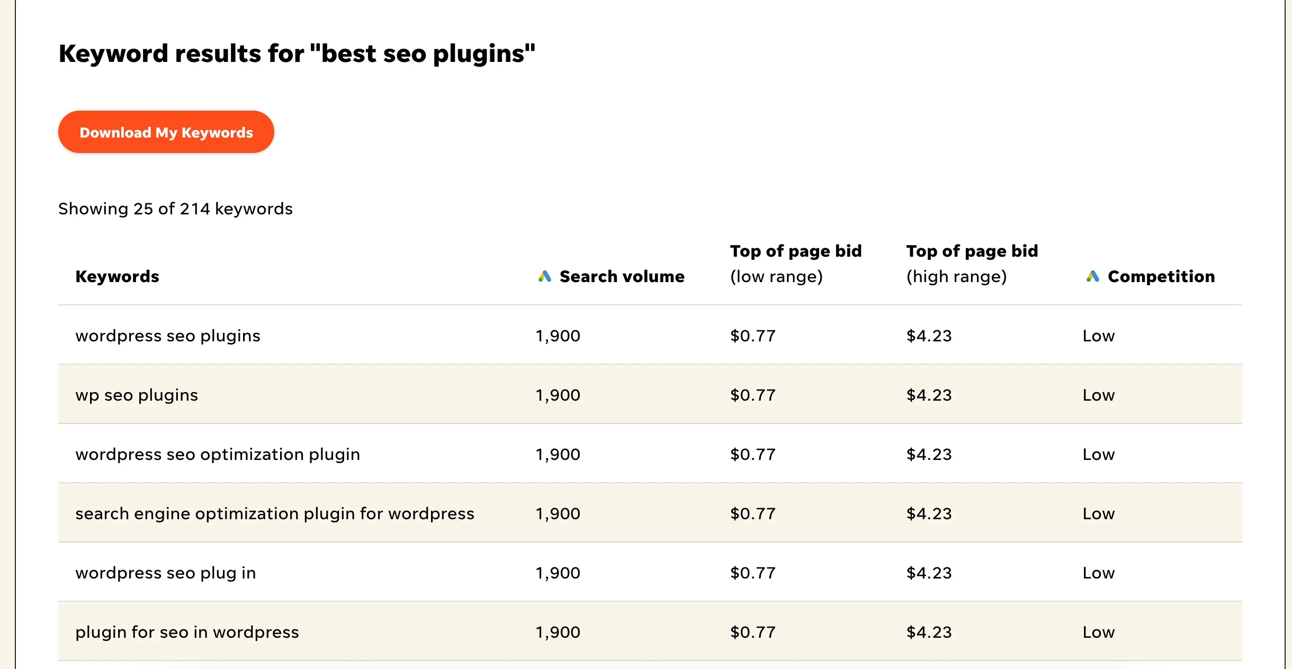Click the Keyword results for best seo plugins heading
The width and height of the screenshot is (1292, 669).
[x=297, y=53]
